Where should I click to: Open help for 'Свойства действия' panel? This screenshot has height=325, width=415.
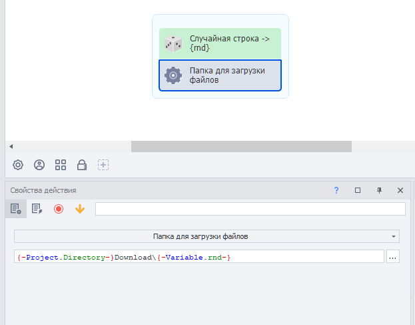[336, 190]
